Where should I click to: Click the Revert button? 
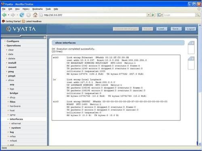tap(147, 29)
